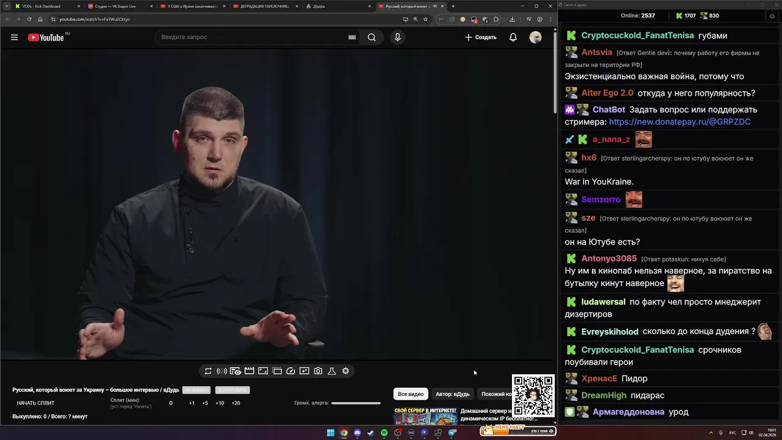Open Chrome downloads icon
Viewport: 782px width, 440px height.
512,19
